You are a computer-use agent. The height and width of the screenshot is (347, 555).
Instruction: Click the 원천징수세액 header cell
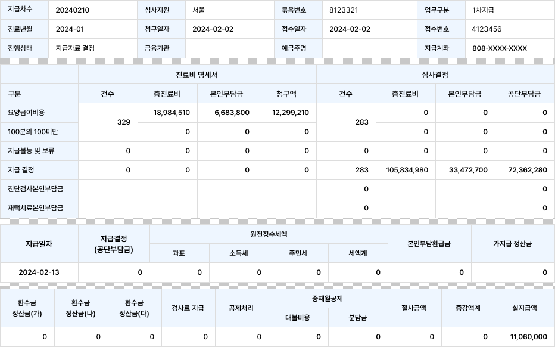click(x=269, y=235)
